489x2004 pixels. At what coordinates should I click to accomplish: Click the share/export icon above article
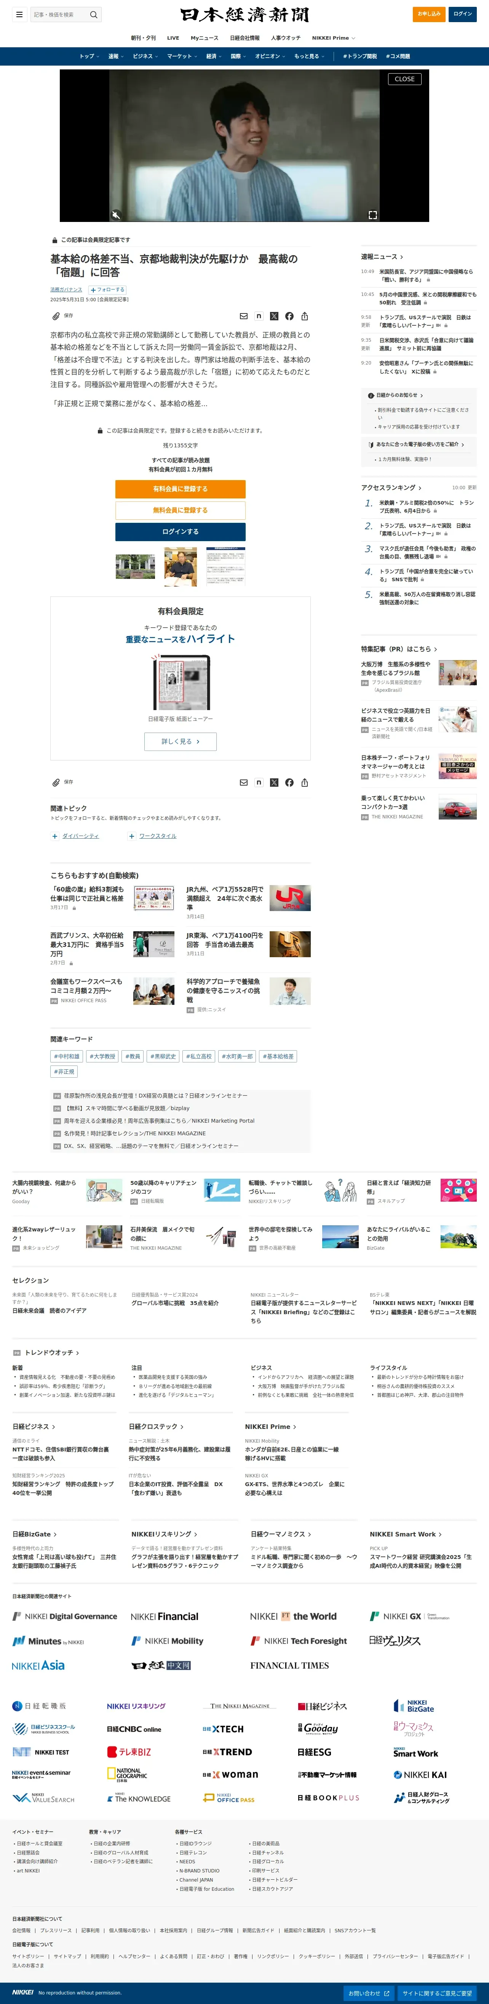coord(305,316)
